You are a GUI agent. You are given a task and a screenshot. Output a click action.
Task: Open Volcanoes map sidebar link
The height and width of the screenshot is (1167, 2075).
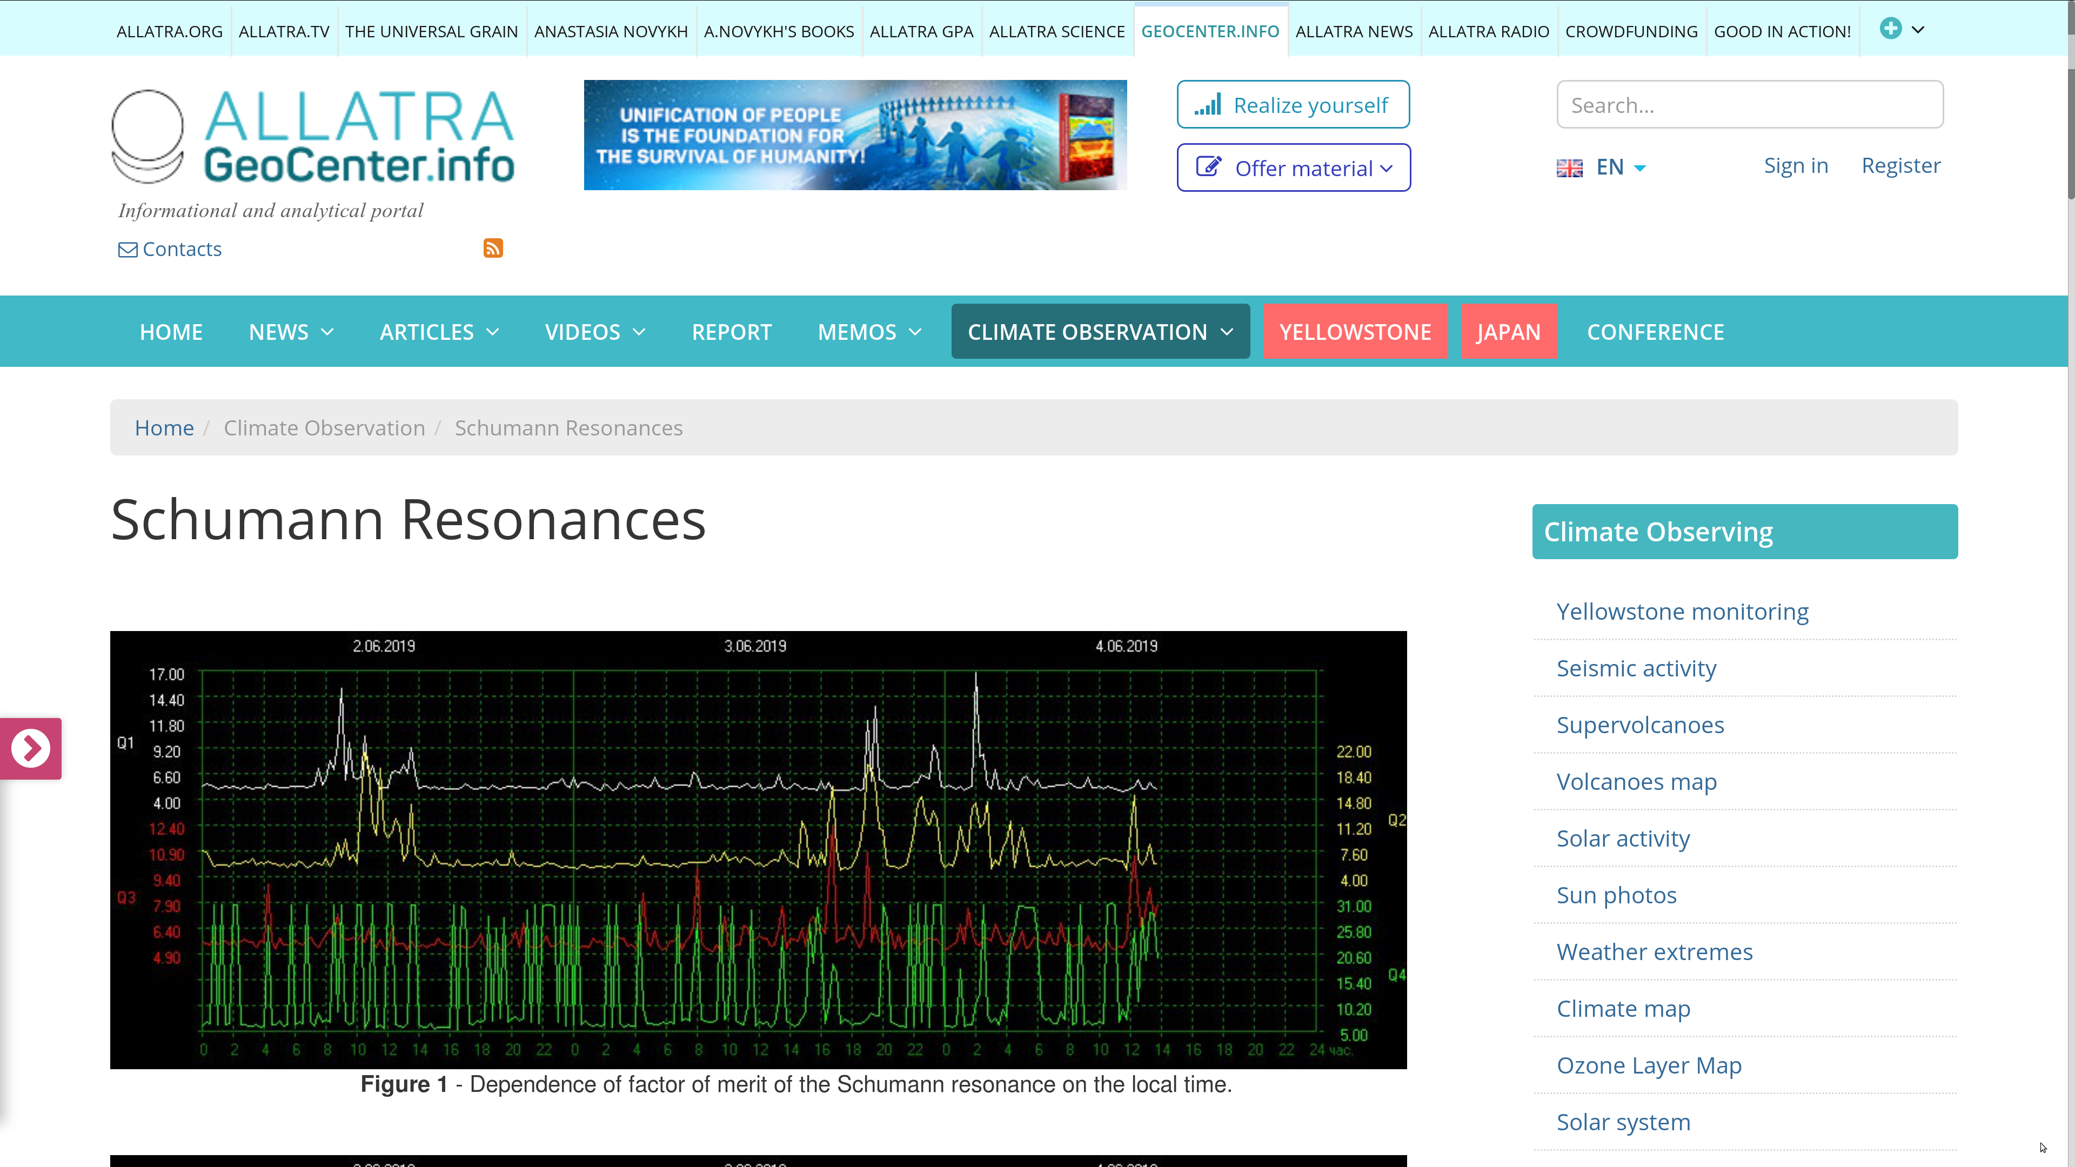(1636, 781)
